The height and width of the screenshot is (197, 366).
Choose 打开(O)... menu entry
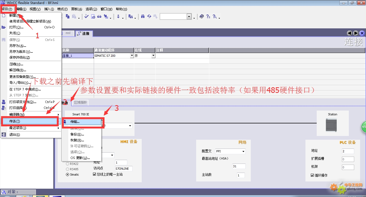(31, 27)
